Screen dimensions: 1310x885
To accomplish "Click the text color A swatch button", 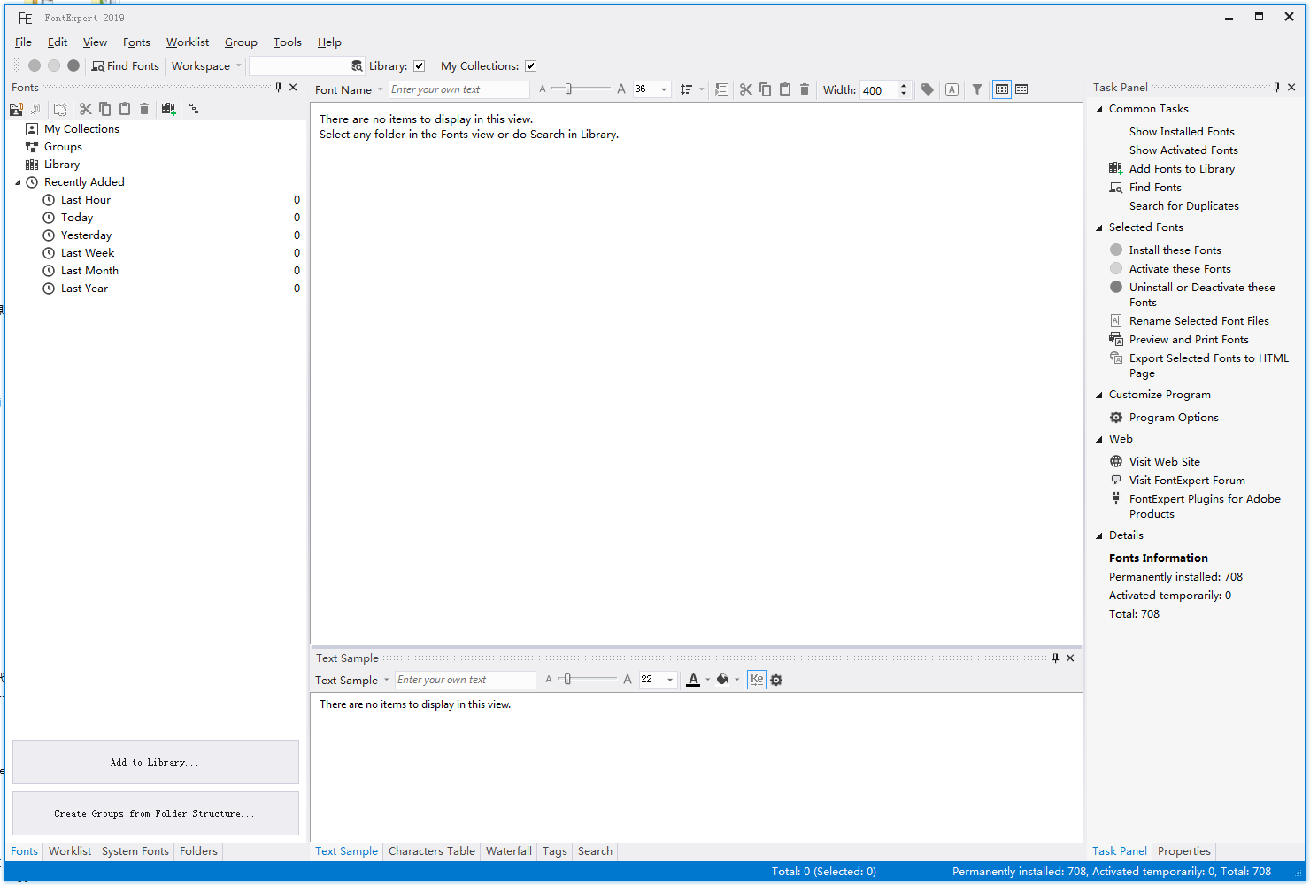I will coord(693,680).
